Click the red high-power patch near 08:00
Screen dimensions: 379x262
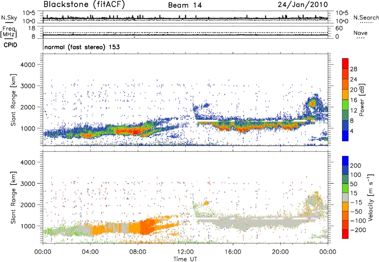pos(135,132)
